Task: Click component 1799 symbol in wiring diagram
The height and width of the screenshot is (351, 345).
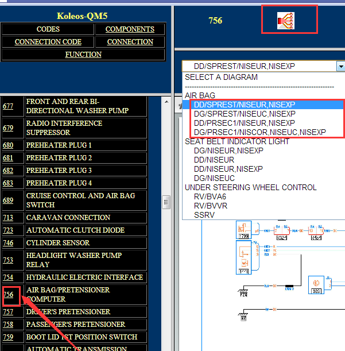Action: pos(243,230)
